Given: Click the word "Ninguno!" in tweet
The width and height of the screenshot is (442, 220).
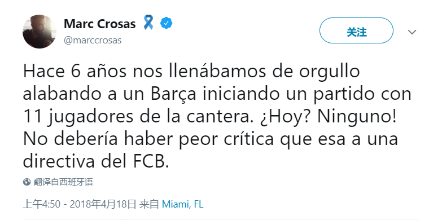Looking at the screenshot, I should click(x=357, y=117).
